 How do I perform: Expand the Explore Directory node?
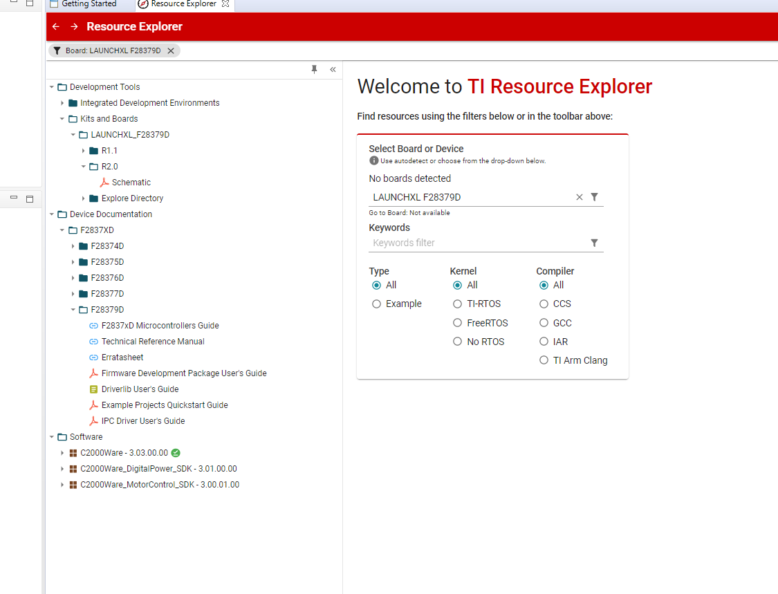tap(84, 198)
